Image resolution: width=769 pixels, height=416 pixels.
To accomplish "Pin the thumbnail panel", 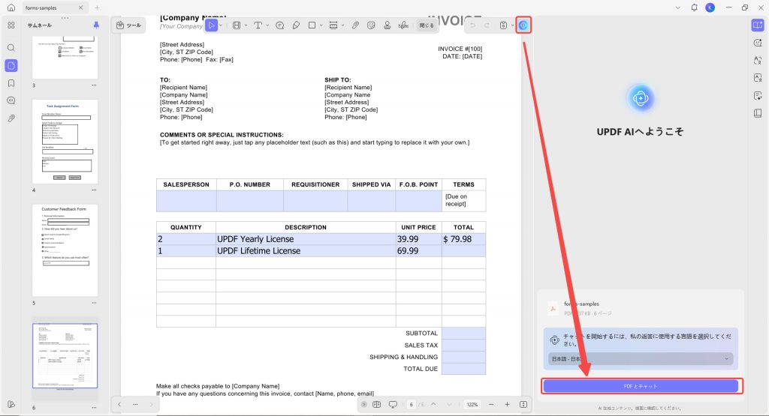I will click(x=96, y=25).
